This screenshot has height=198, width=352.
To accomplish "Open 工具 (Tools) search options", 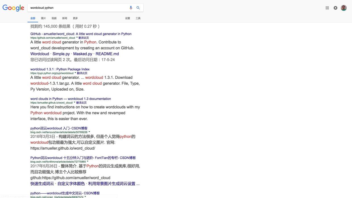I will coord(138,18).
